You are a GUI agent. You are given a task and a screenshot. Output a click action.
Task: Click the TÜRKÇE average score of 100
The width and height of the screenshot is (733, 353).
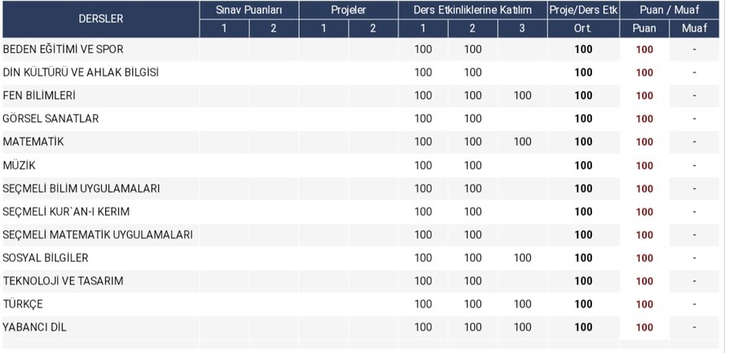point(583,304)
